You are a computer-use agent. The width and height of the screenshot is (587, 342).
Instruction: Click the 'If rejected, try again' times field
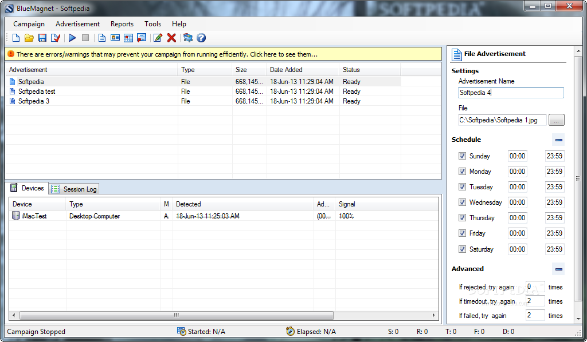(x=535, y=287)
